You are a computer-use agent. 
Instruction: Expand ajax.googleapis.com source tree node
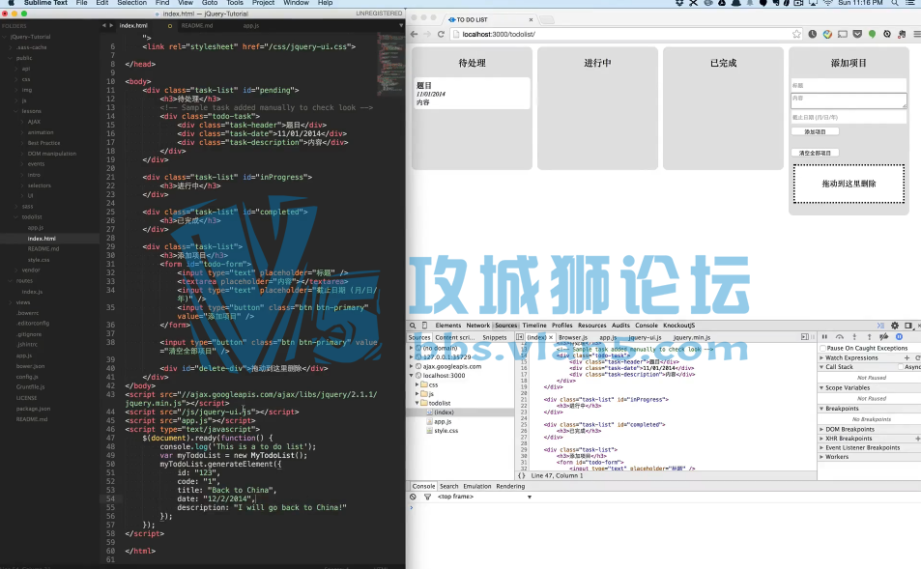[x=411, y=366]
